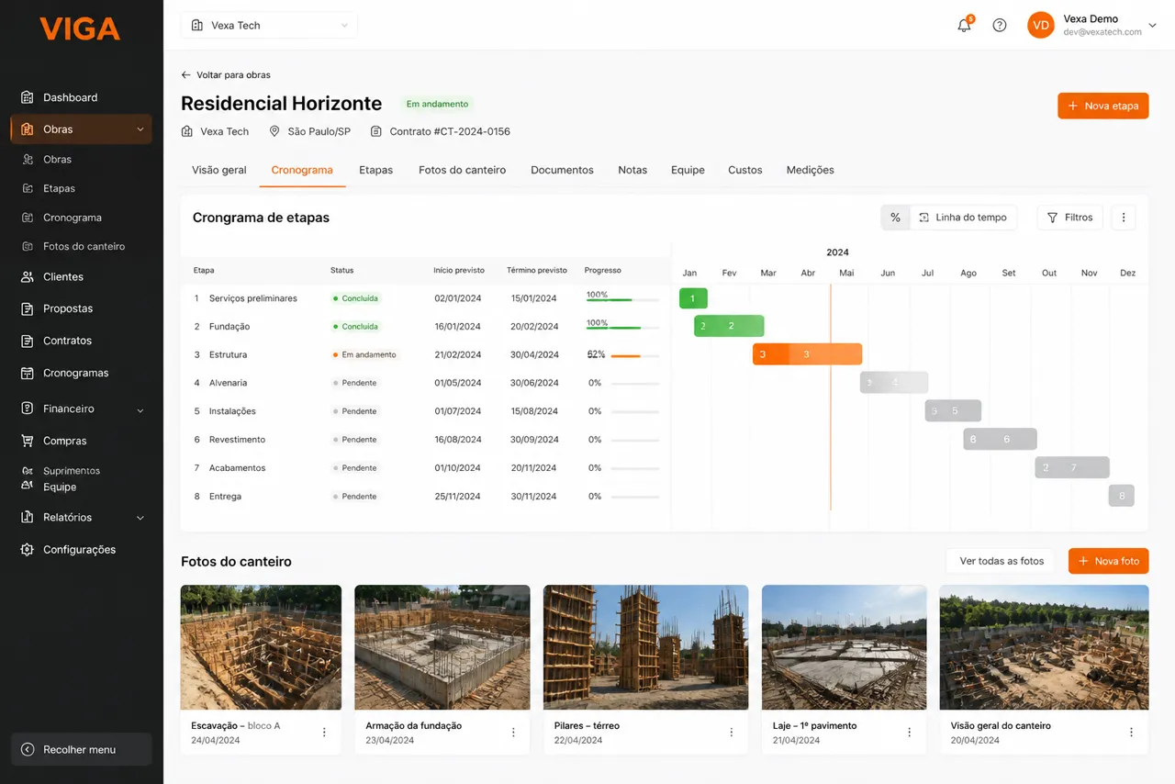Open options menu for Laje – 1º pavimento photo
The height and width of the screenshot is (784, 1175).
tap(910, 733)
